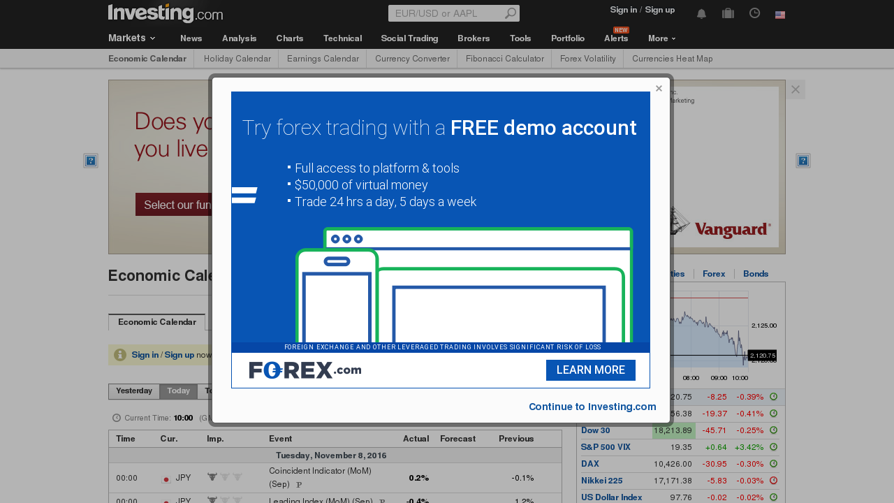The image size is (894, 503).
Task: Open the portfolio briefcase icon
Action: 728,13
